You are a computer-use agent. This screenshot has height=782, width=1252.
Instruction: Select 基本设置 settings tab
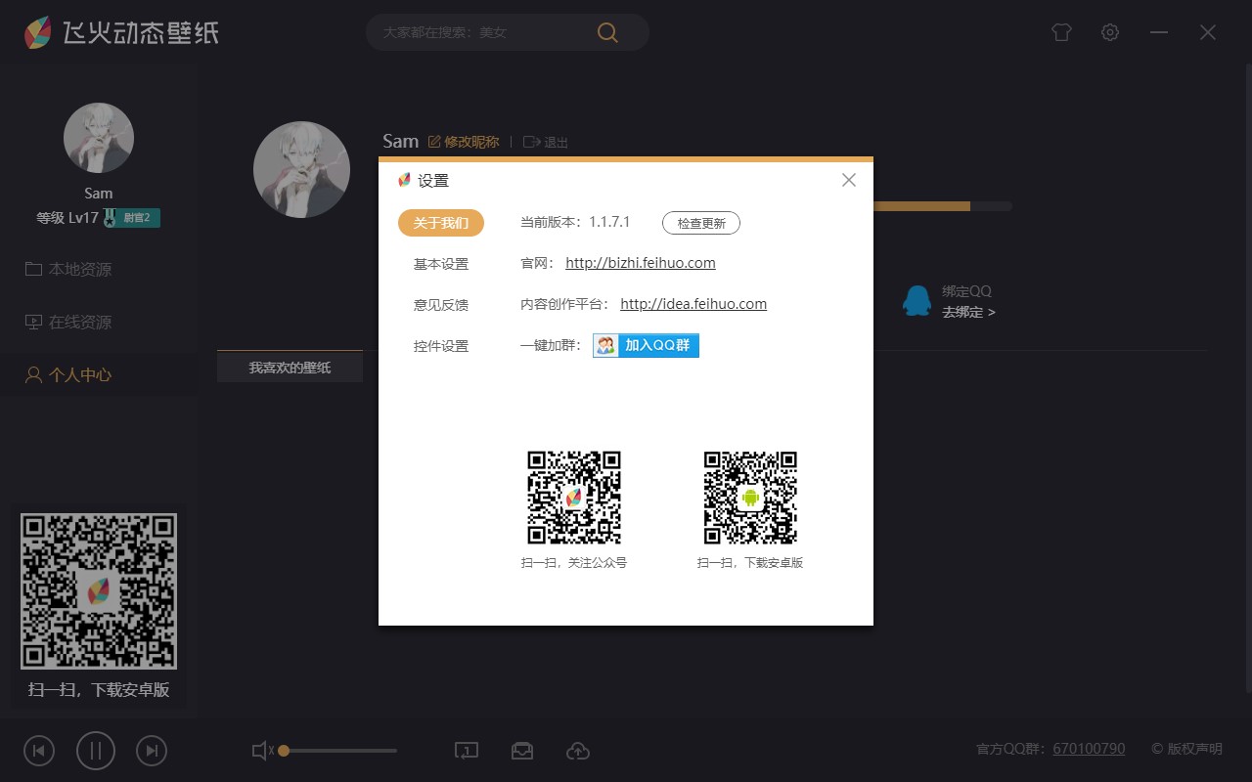[441, 264]
